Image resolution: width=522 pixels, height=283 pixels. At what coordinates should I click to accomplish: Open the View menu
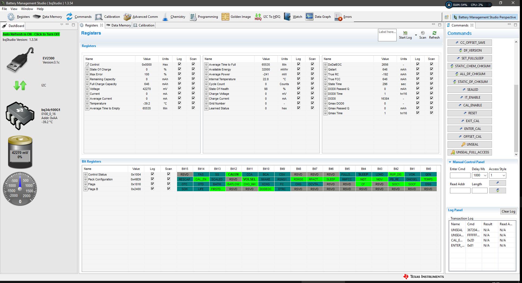tap(14, 9)
